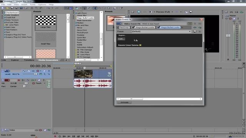246x138 pixels.
Task: Click the Plug-In Chain icon in Video Event FX
Action: tap(195, 27)
